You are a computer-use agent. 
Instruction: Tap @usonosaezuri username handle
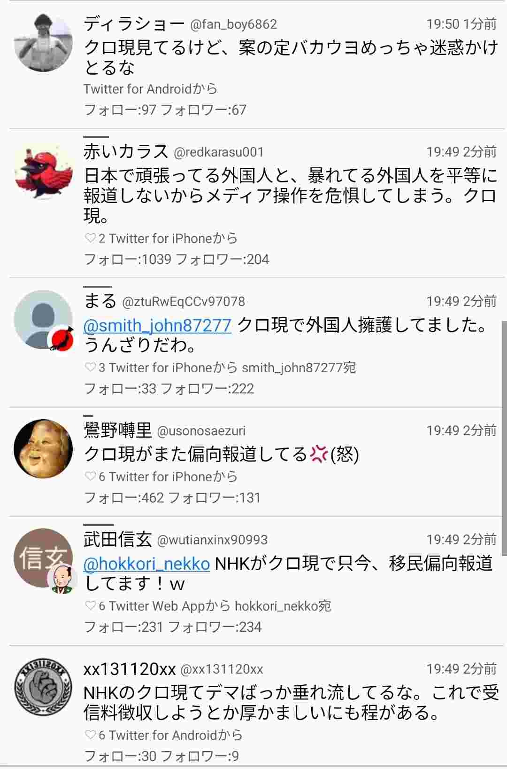coord(201,431)
